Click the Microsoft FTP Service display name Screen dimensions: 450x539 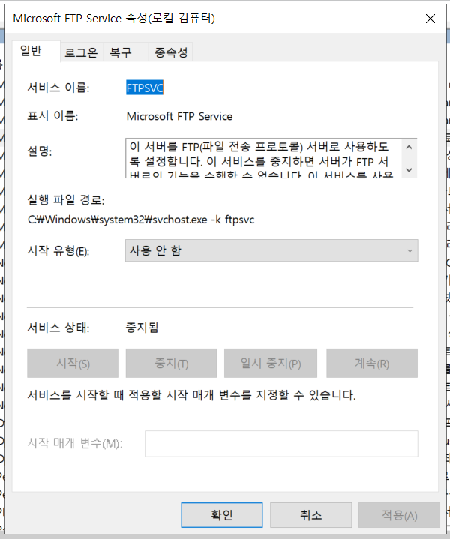click(x=179, y=116)
